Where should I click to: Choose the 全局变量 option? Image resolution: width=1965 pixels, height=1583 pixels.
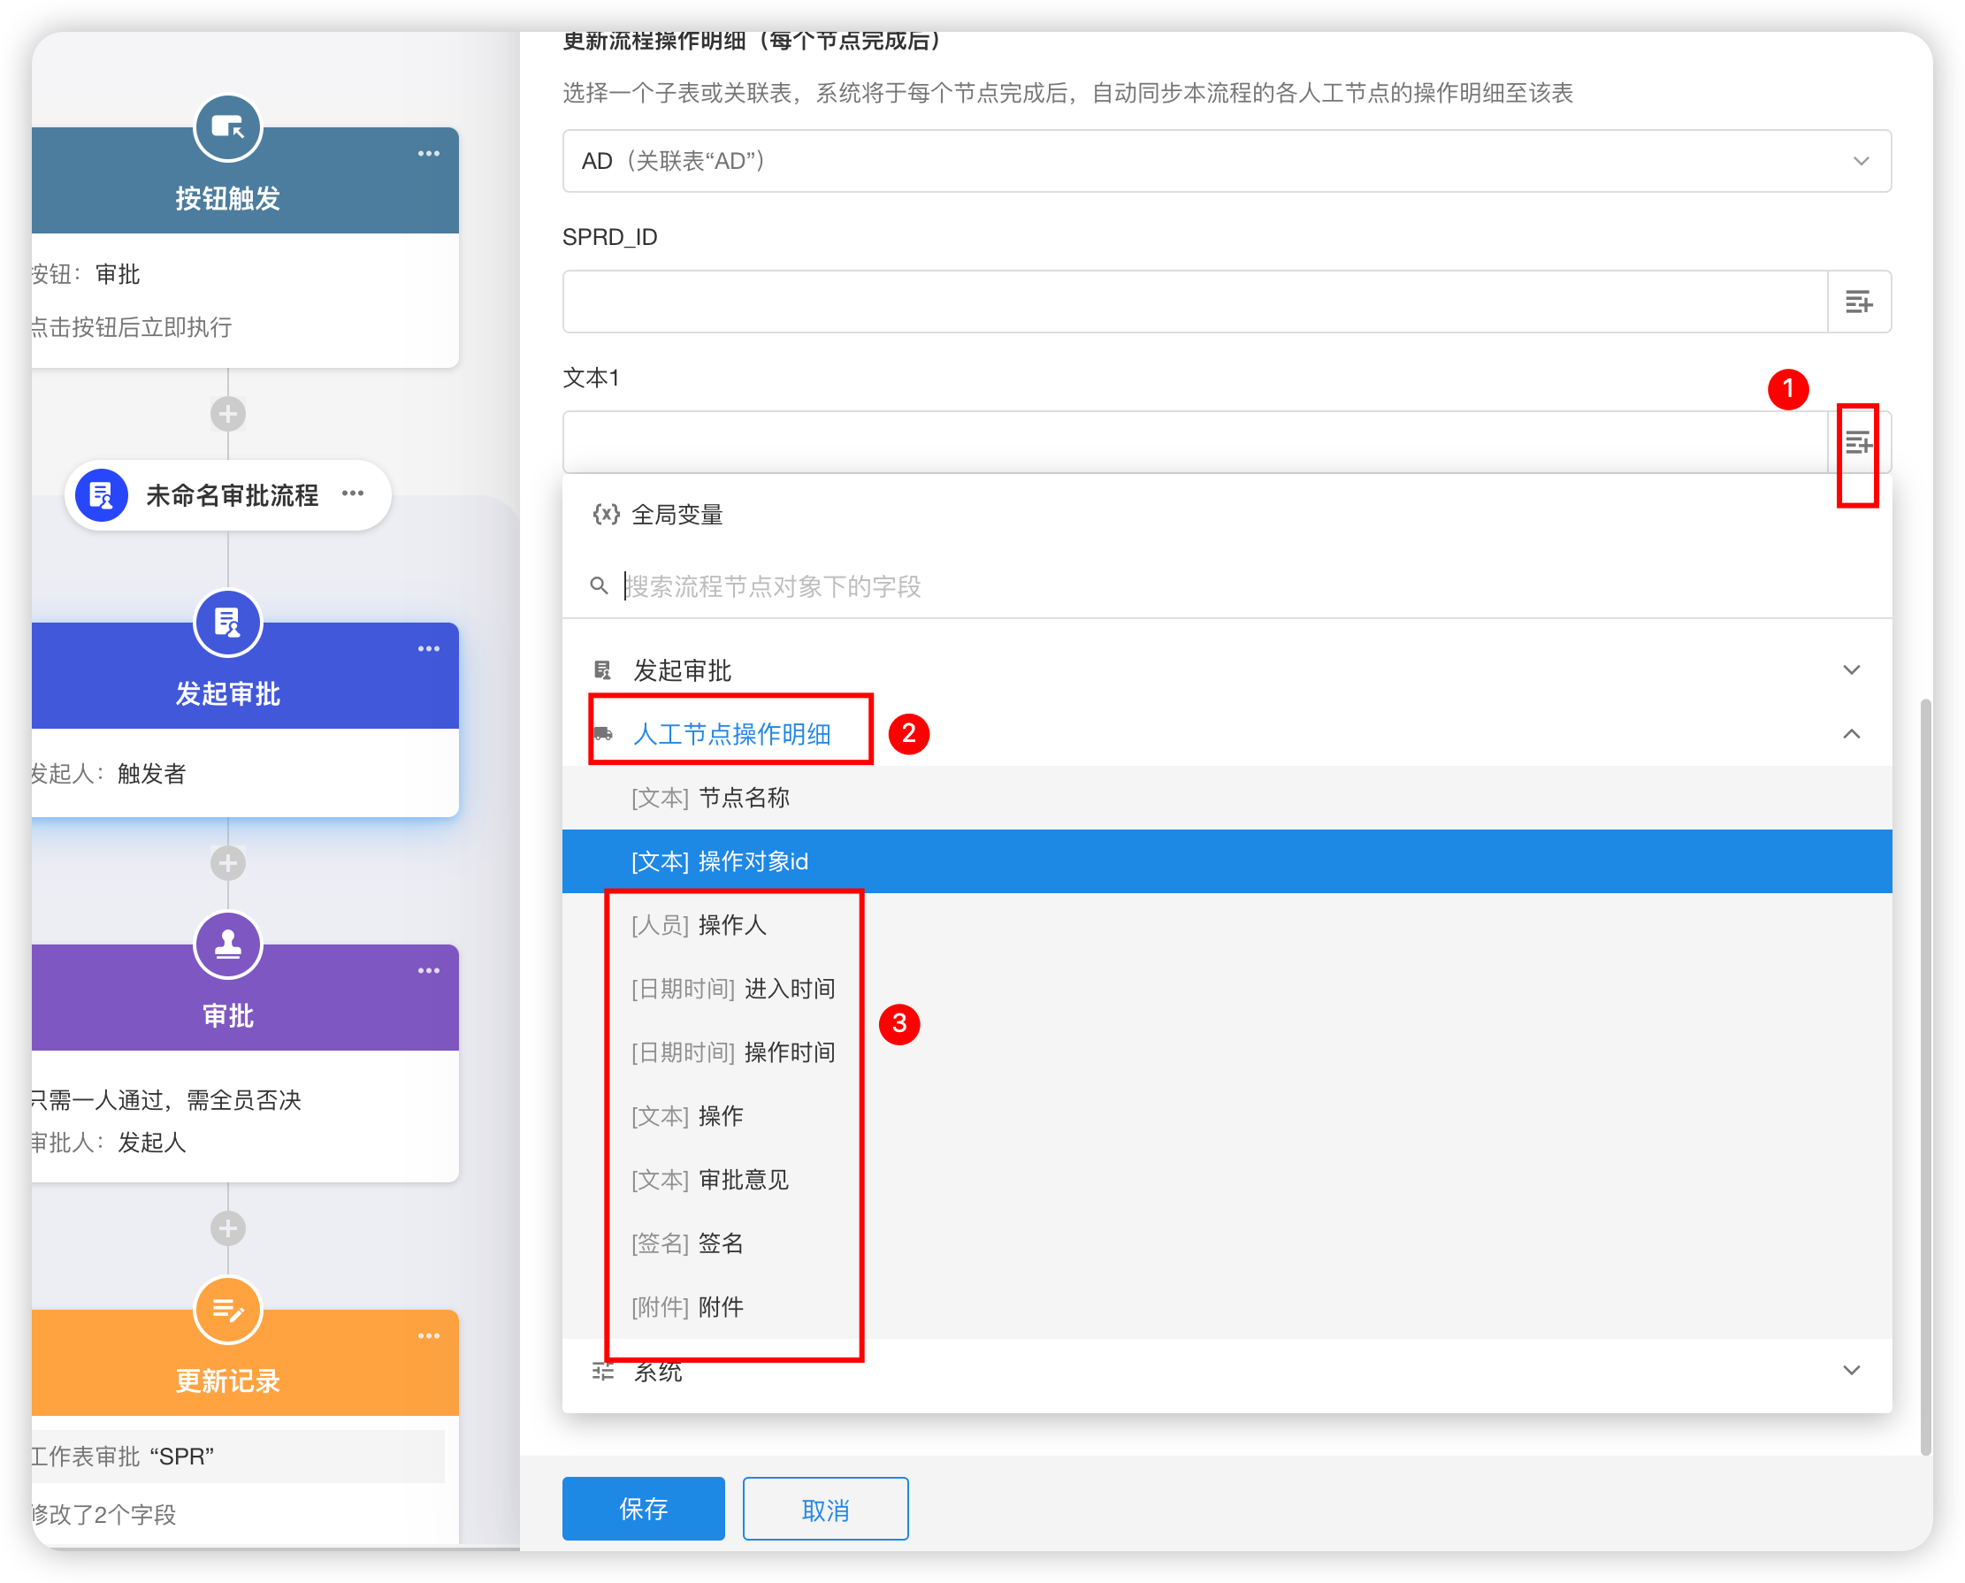[676, 516]
